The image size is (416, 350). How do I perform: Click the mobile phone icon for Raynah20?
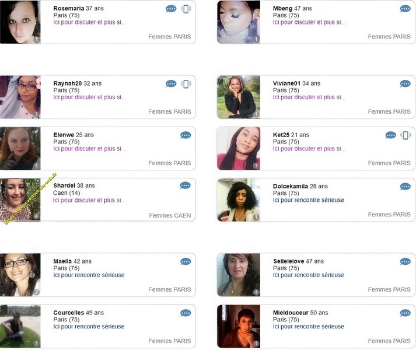point(186,84)
